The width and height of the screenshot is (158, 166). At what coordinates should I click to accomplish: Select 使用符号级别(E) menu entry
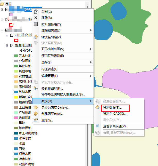click(x=53, y=56)
